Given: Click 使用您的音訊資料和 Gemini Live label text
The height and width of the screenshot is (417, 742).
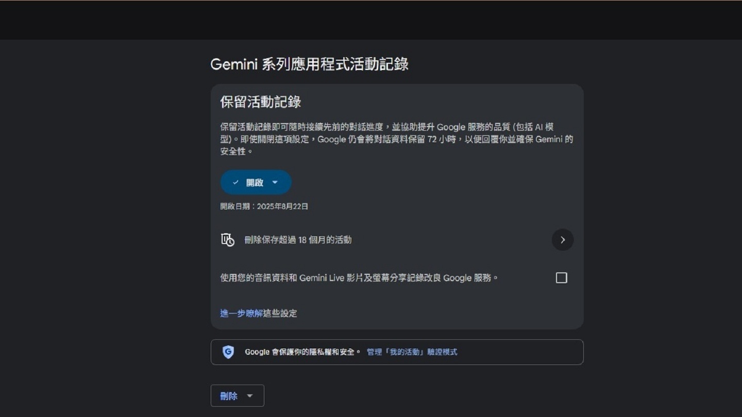Looking at the screenshot, I should [359, 278].
